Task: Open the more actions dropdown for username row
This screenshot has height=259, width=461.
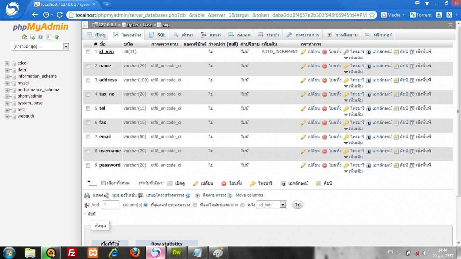Action: click(353, 157)
